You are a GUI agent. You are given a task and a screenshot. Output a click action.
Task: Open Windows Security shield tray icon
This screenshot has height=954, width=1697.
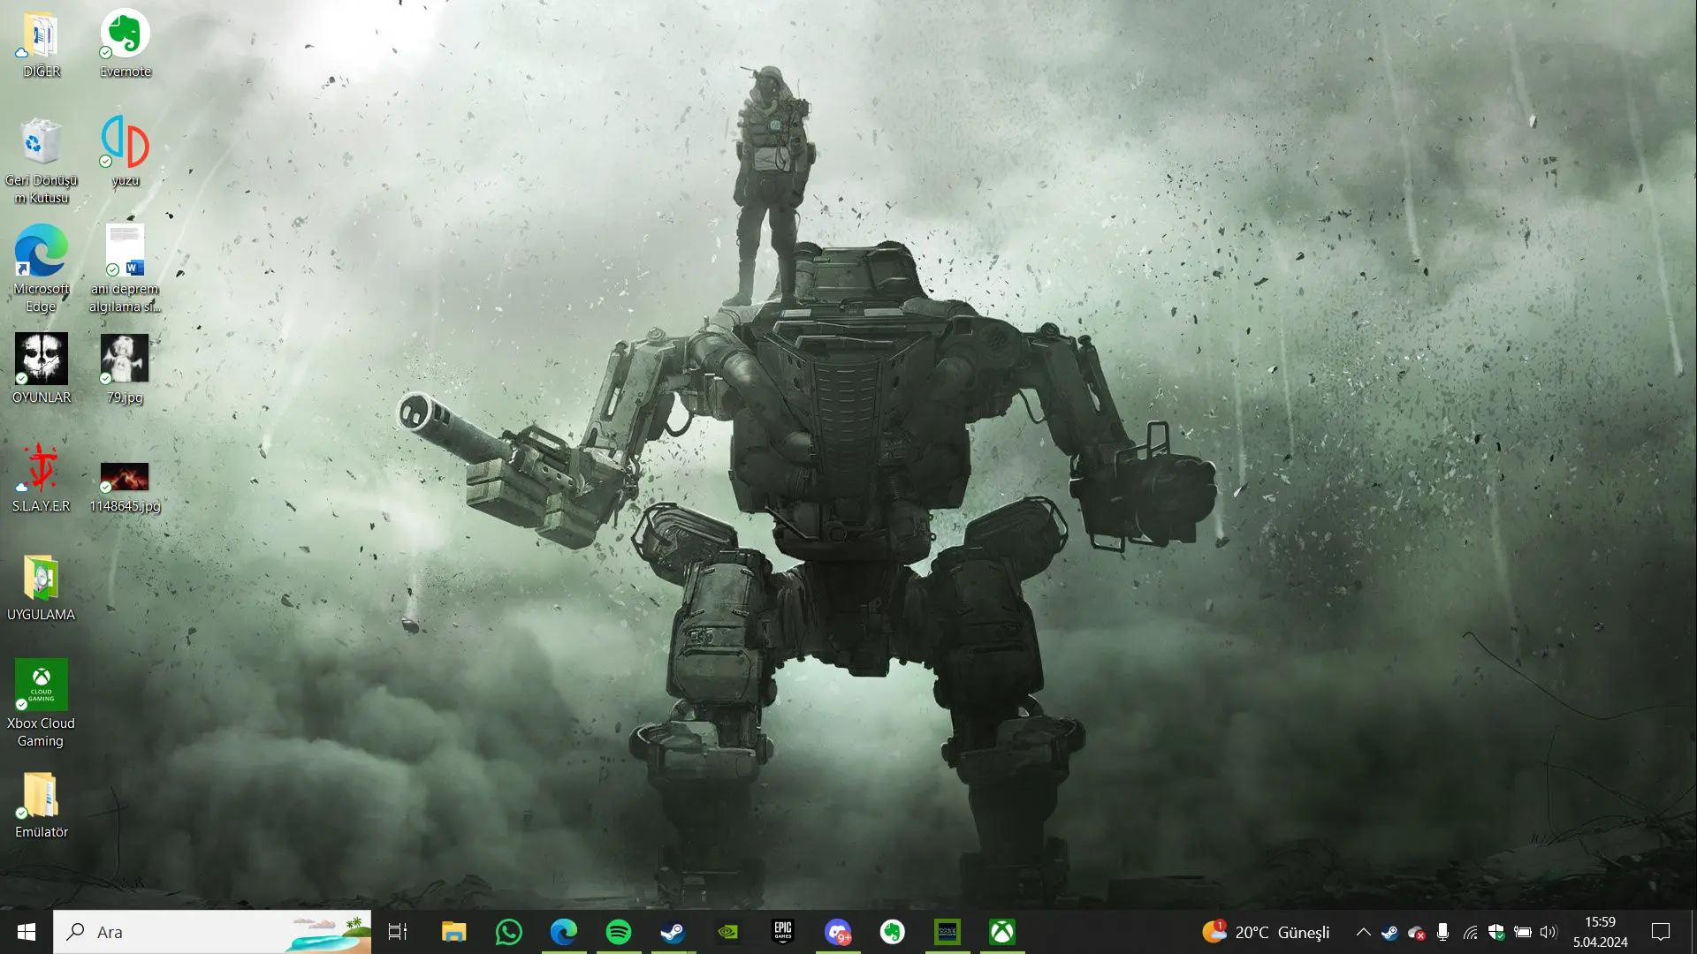pyautogui.click(x=1496, y=932)
